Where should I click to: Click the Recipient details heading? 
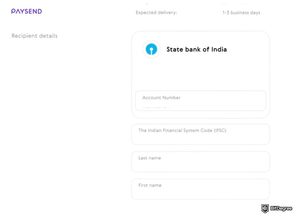point(34,36)
